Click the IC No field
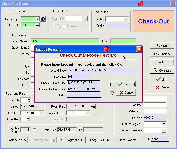This screenshot has height=149, width=177. point(123,41)
